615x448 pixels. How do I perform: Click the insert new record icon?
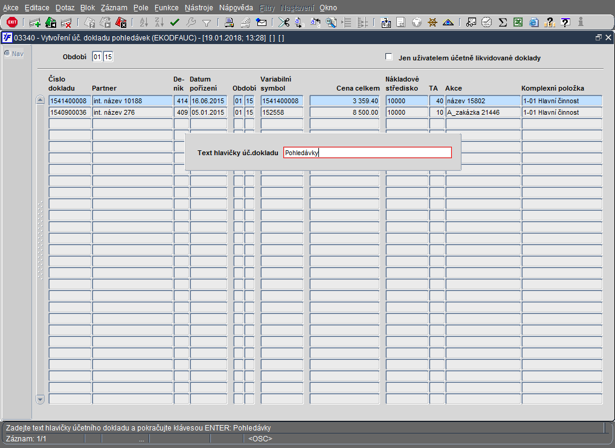35,22
